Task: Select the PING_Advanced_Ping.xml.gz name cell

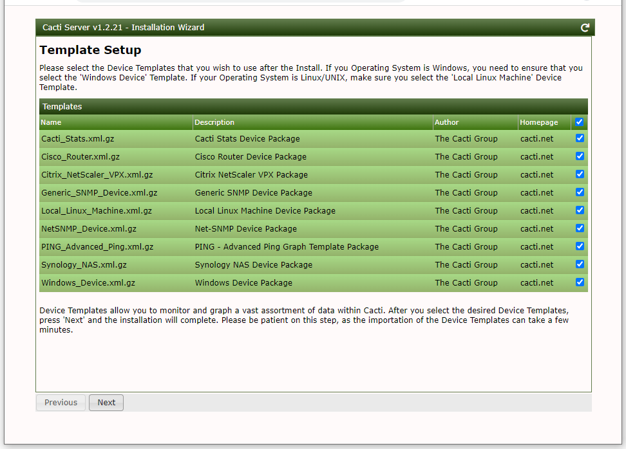Action: pyautogui.click(x=116, y=247)
